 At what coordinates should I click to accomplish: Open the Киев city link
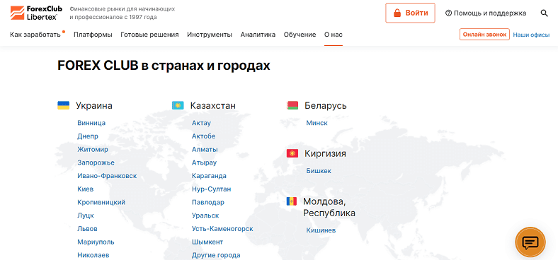pos(86,189)
